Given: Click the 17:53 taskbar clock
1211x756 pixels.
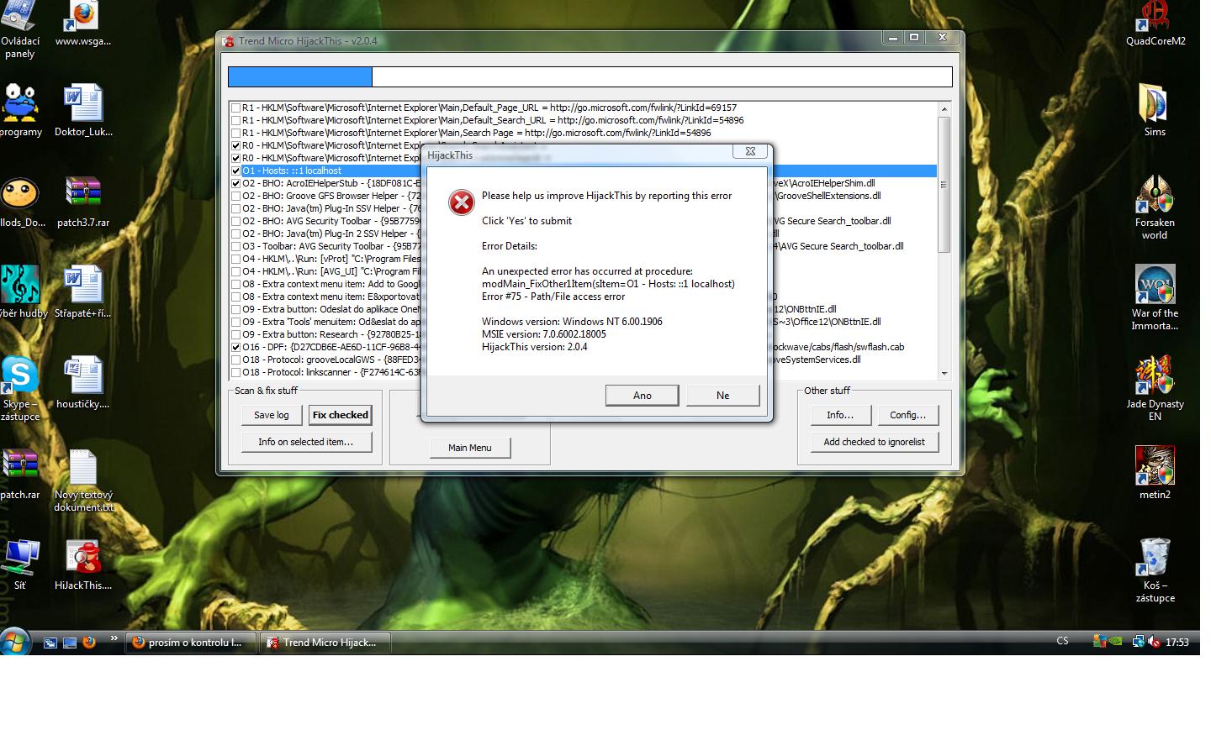Looking at the screenshot, I should [1177, 643].
